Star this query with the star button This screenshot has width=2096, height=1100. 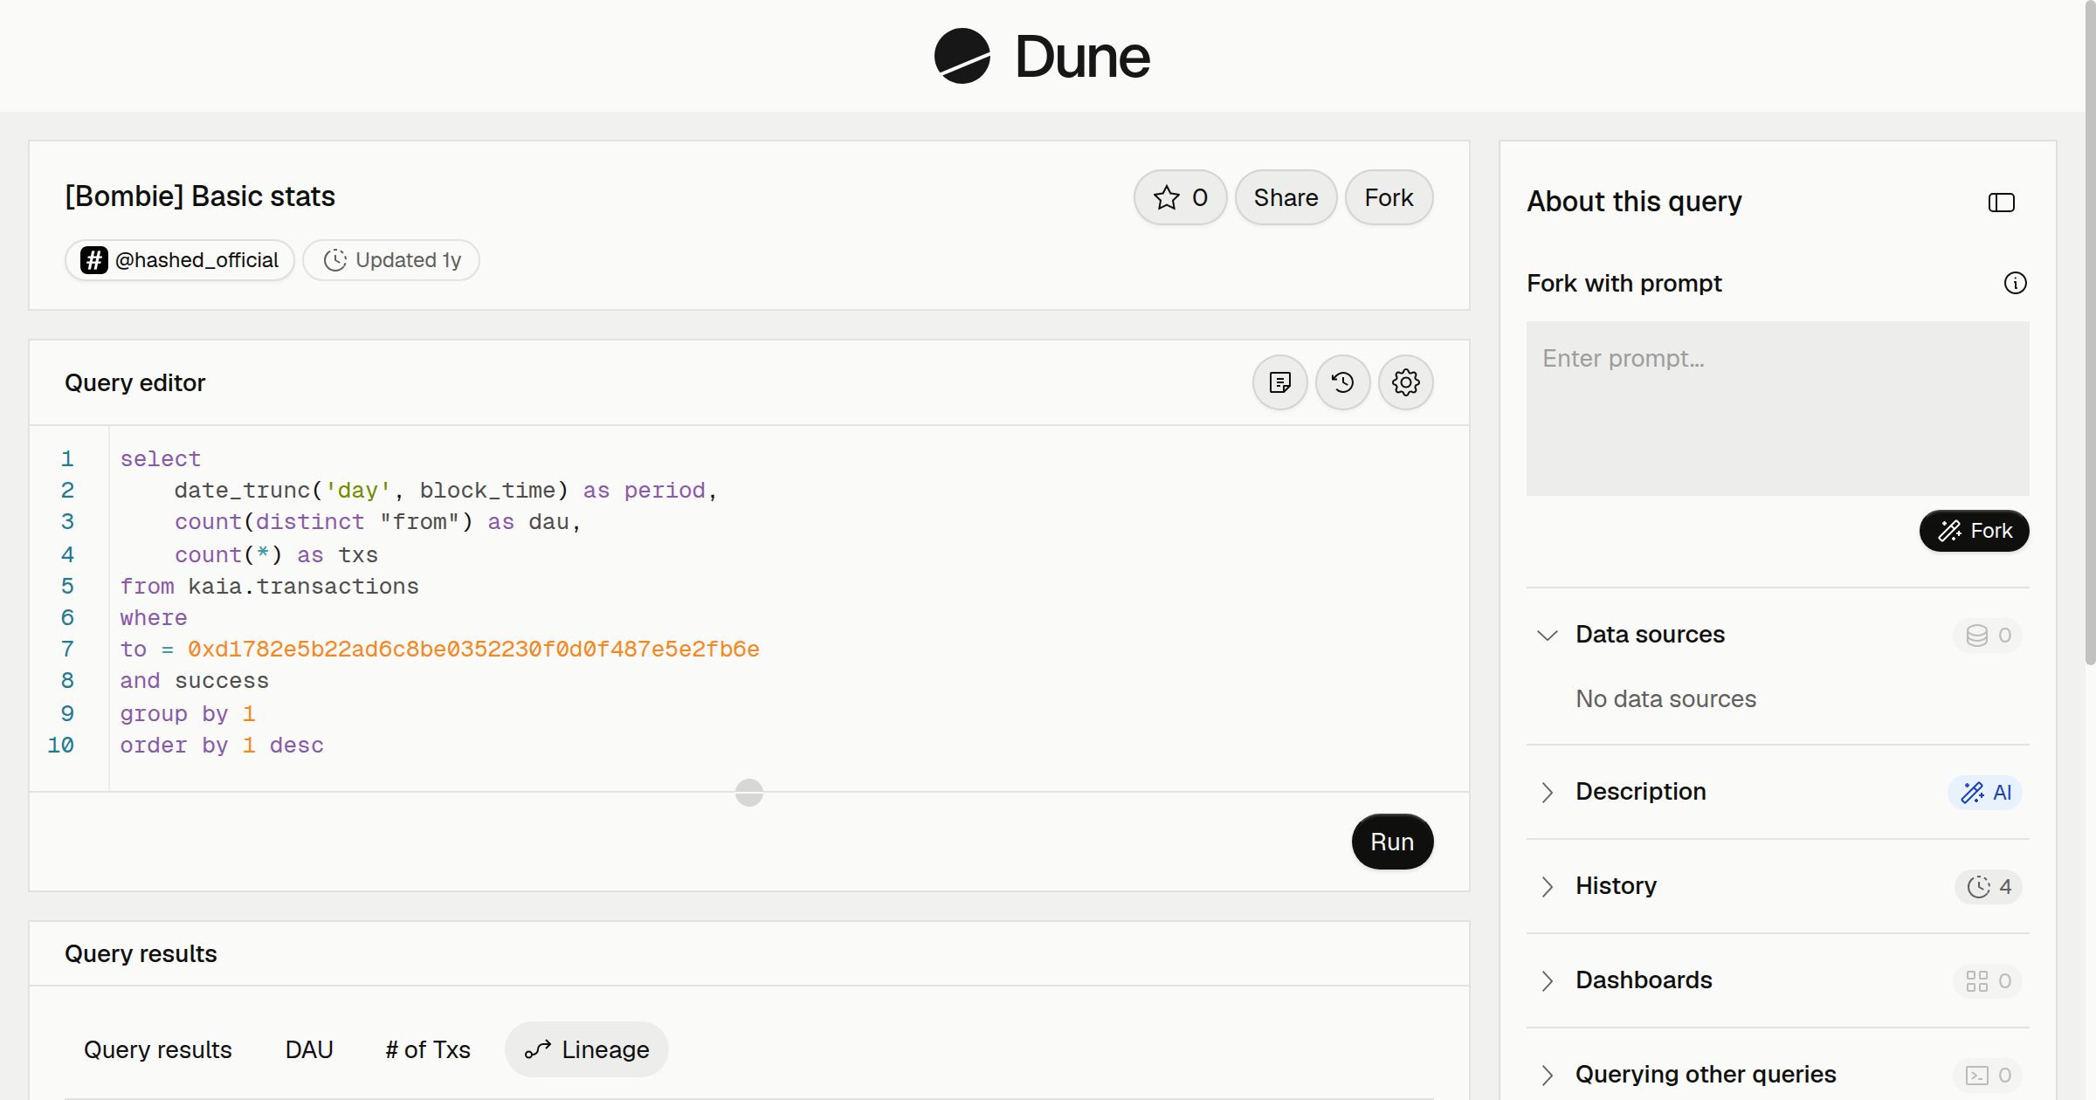pyautogui.click(x=1180, y=197)
